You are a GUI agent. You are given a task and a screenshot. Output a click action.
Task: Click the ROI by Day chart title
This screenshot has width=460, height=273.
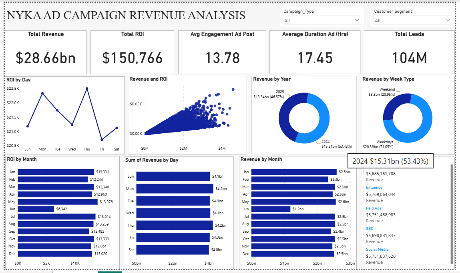18,79
